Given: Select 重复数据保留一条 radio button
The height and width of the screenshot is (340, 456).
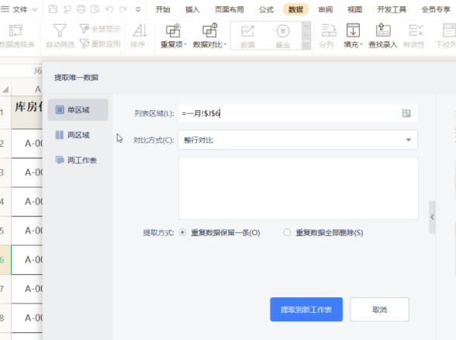Looking at the screenshot, I should tap(182, 233).
